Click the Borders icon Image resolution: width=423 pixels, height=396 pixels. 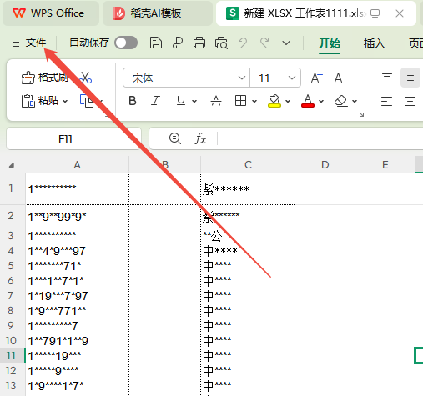tap(240, 101)
